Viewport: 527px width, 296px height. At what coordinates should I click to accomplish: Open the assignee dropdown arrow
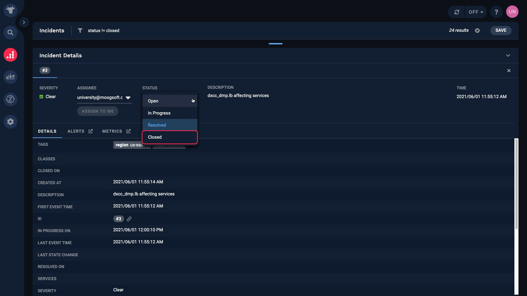[128, 98]
